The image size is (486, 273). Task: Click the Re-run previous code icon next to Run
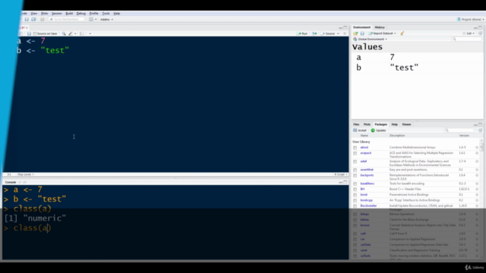(x=314, y=33)
